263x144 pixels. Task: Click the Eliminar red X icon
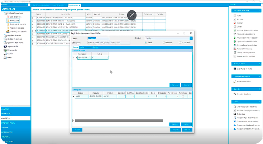(x=234, y=23)
